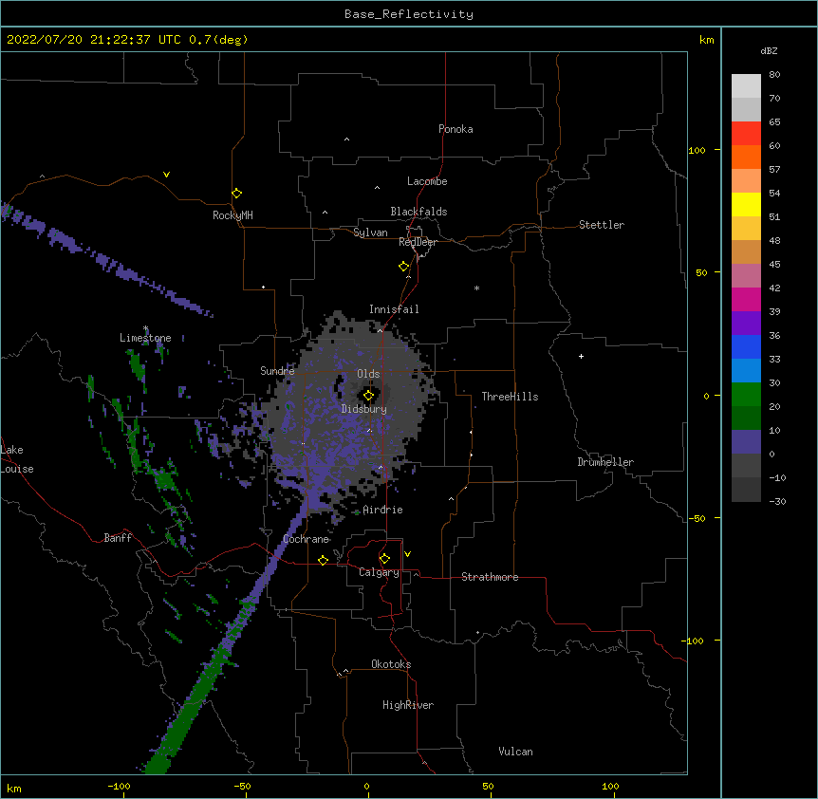Click the -50 tick on right axis
The width and height of the screenshot is (818, 799).
click(697, 518)
